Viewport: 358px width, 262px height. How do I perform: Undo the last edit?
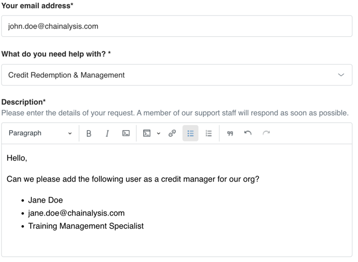coord(248,133)
